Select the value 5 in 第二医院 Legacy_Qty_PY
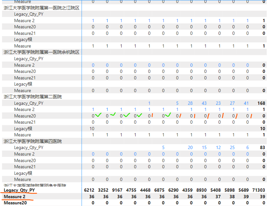 177,103
